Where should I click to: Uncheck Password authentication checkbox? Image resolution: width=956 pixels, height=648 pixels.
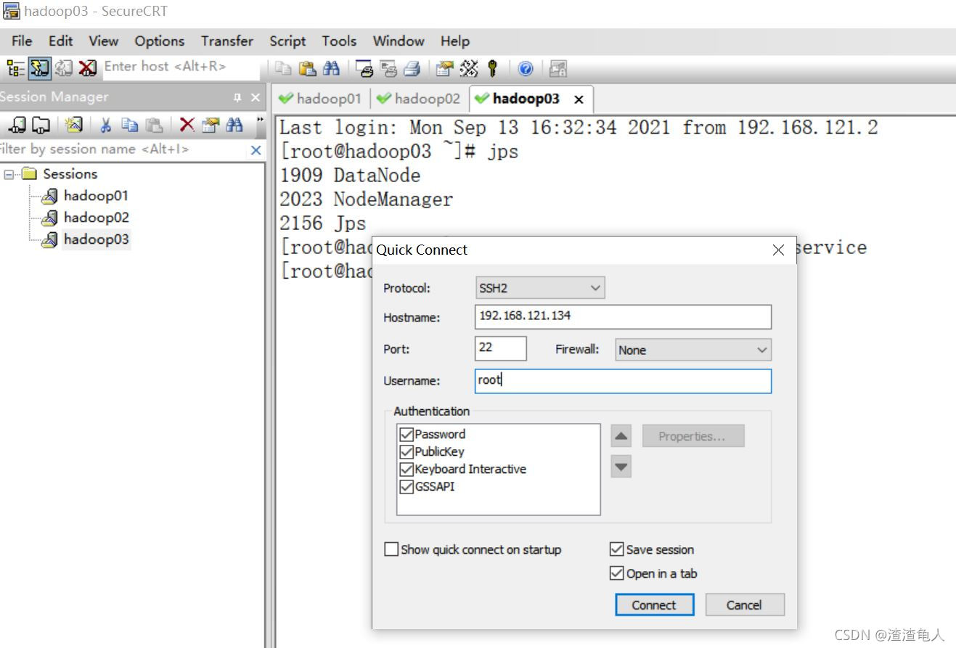406,435
